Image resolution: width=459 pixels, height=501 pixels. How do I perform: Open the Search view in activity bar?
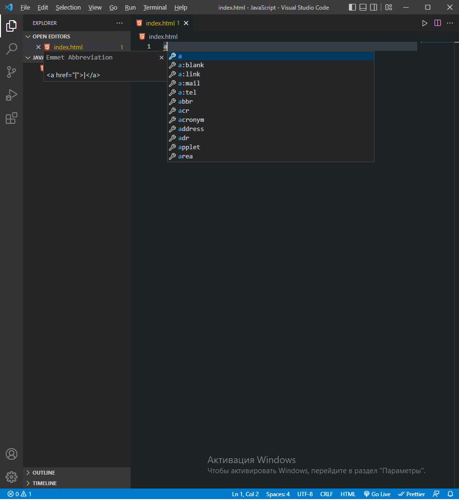12,49
